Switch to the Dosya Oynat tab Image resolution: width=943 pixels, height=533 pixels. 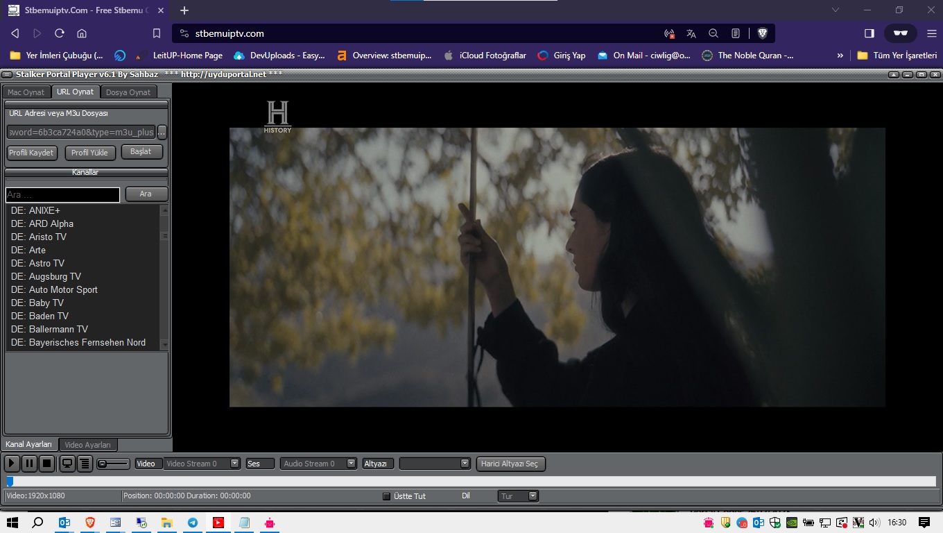[x=128, y=92]
